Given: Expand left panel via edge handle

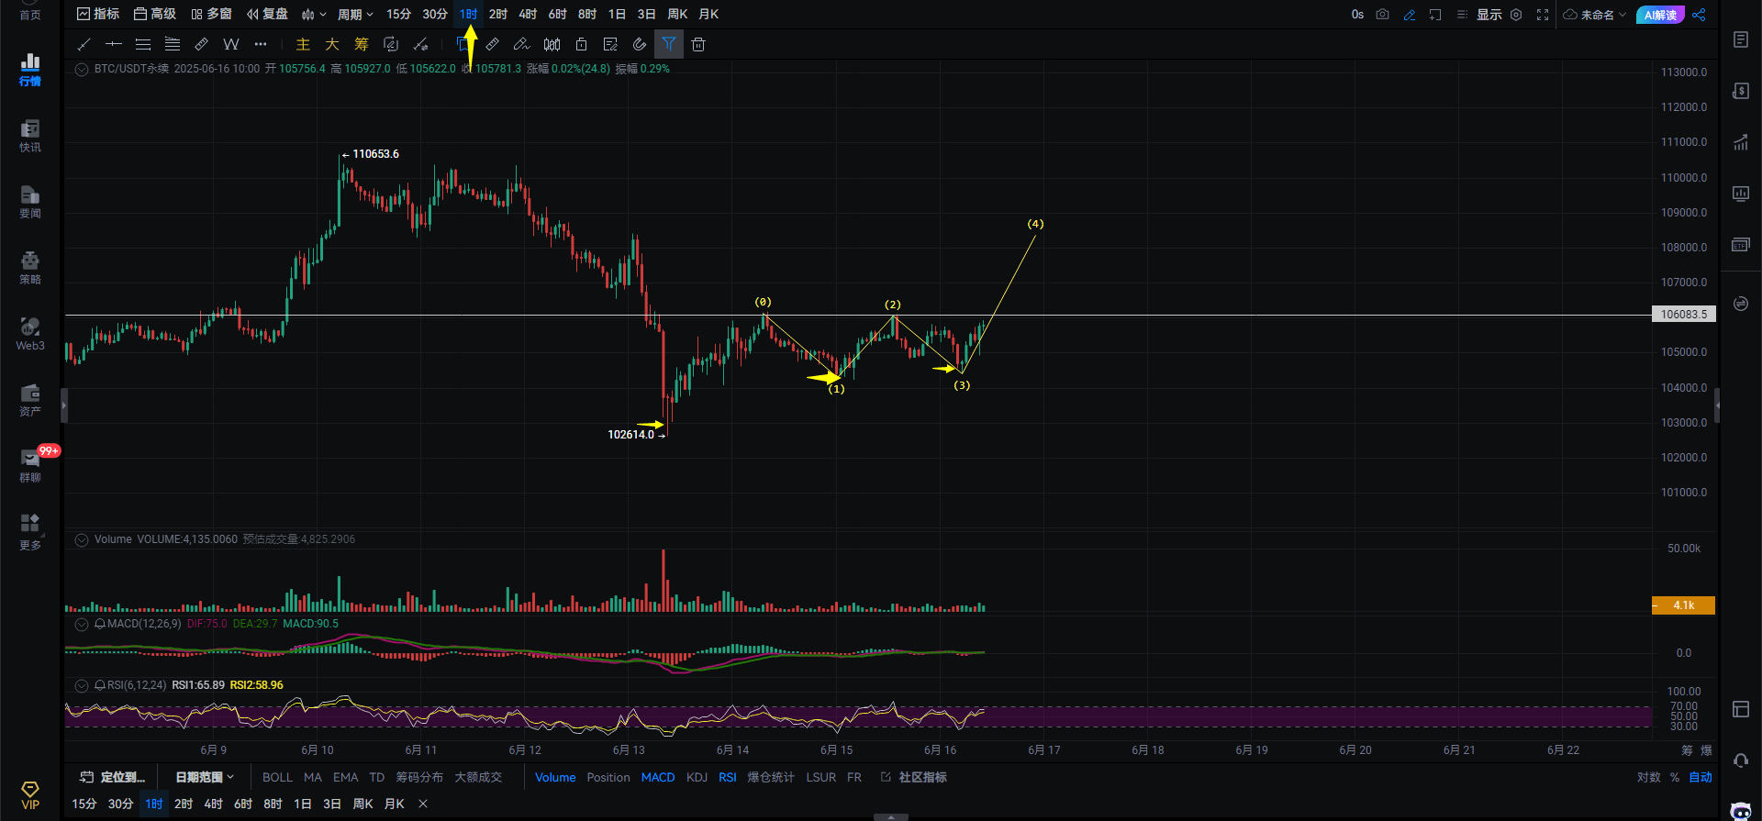Looking at the screenshot, I should pos(64,405).
